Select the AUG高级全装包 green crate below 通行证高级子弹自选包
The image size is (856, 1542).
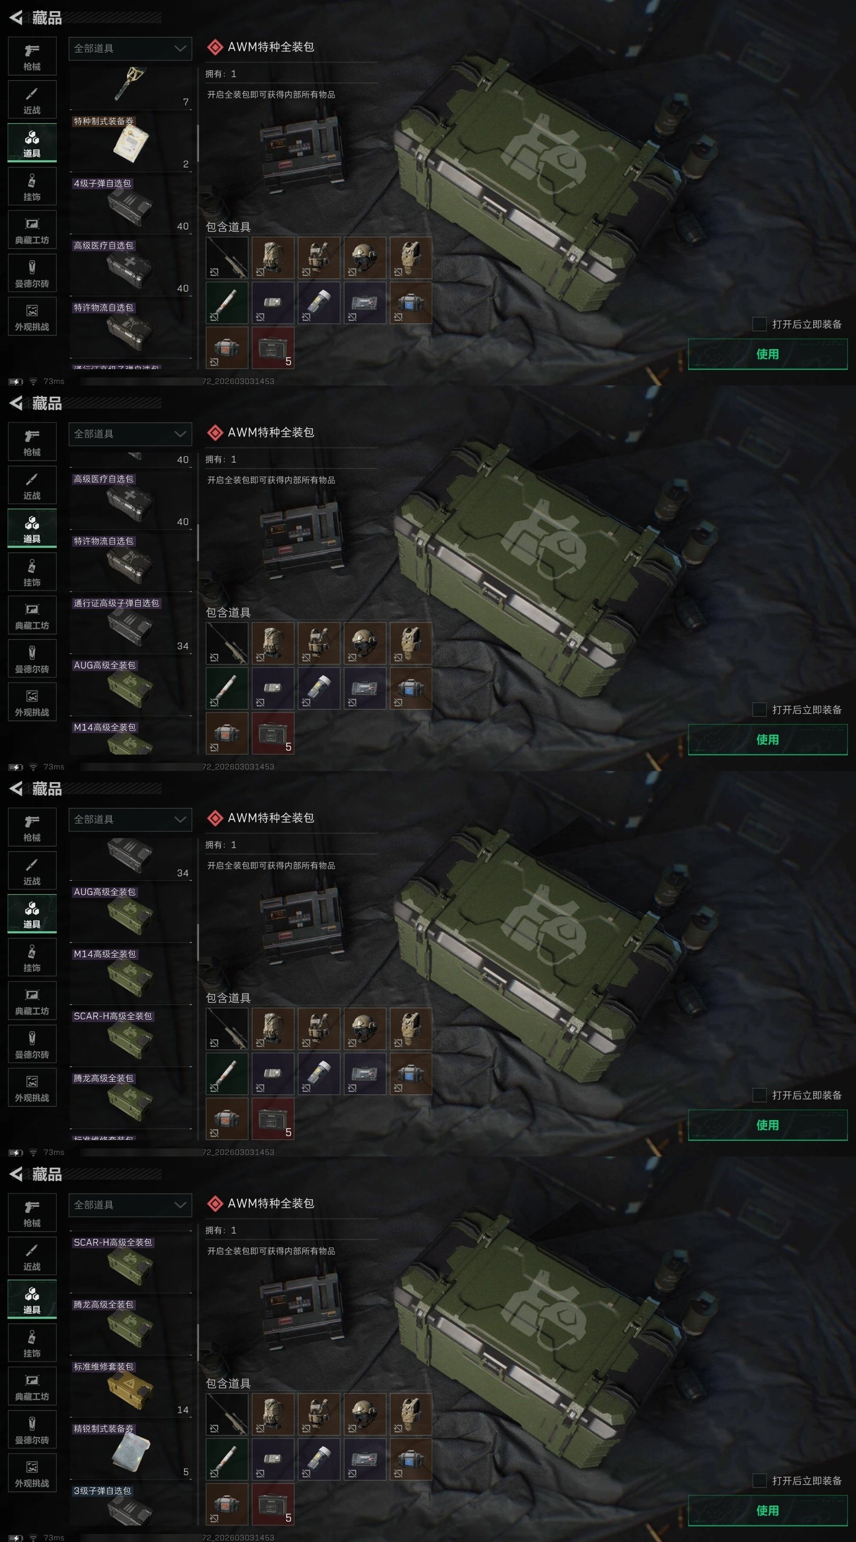[x=131, y=686]
